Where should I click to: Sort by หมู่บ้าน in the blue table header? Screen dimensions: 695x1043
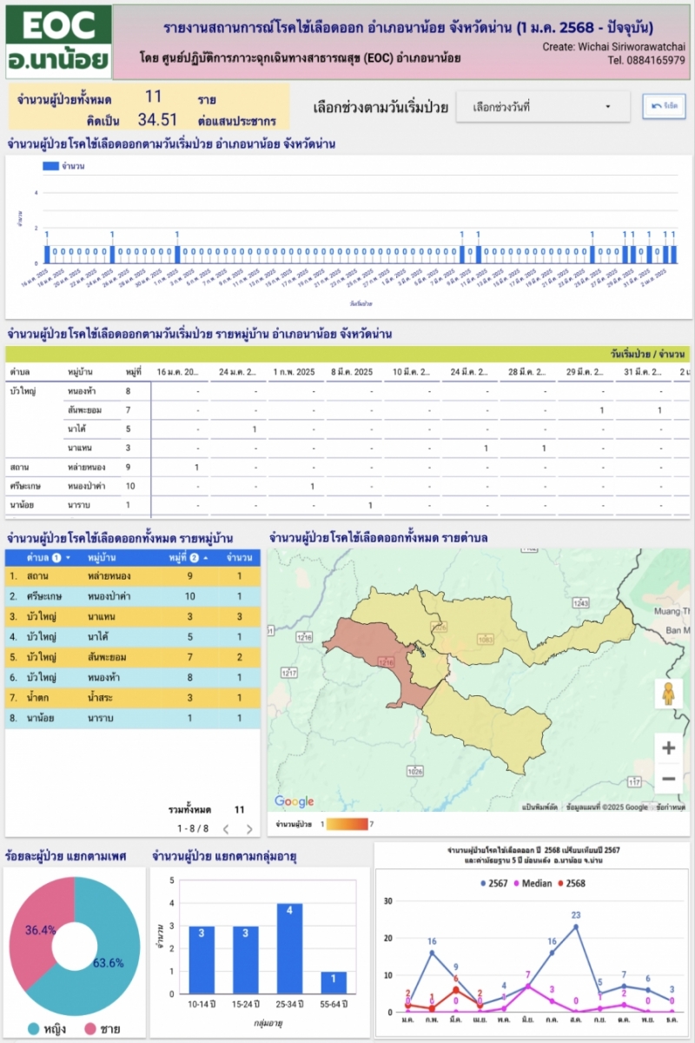[103, 558]
